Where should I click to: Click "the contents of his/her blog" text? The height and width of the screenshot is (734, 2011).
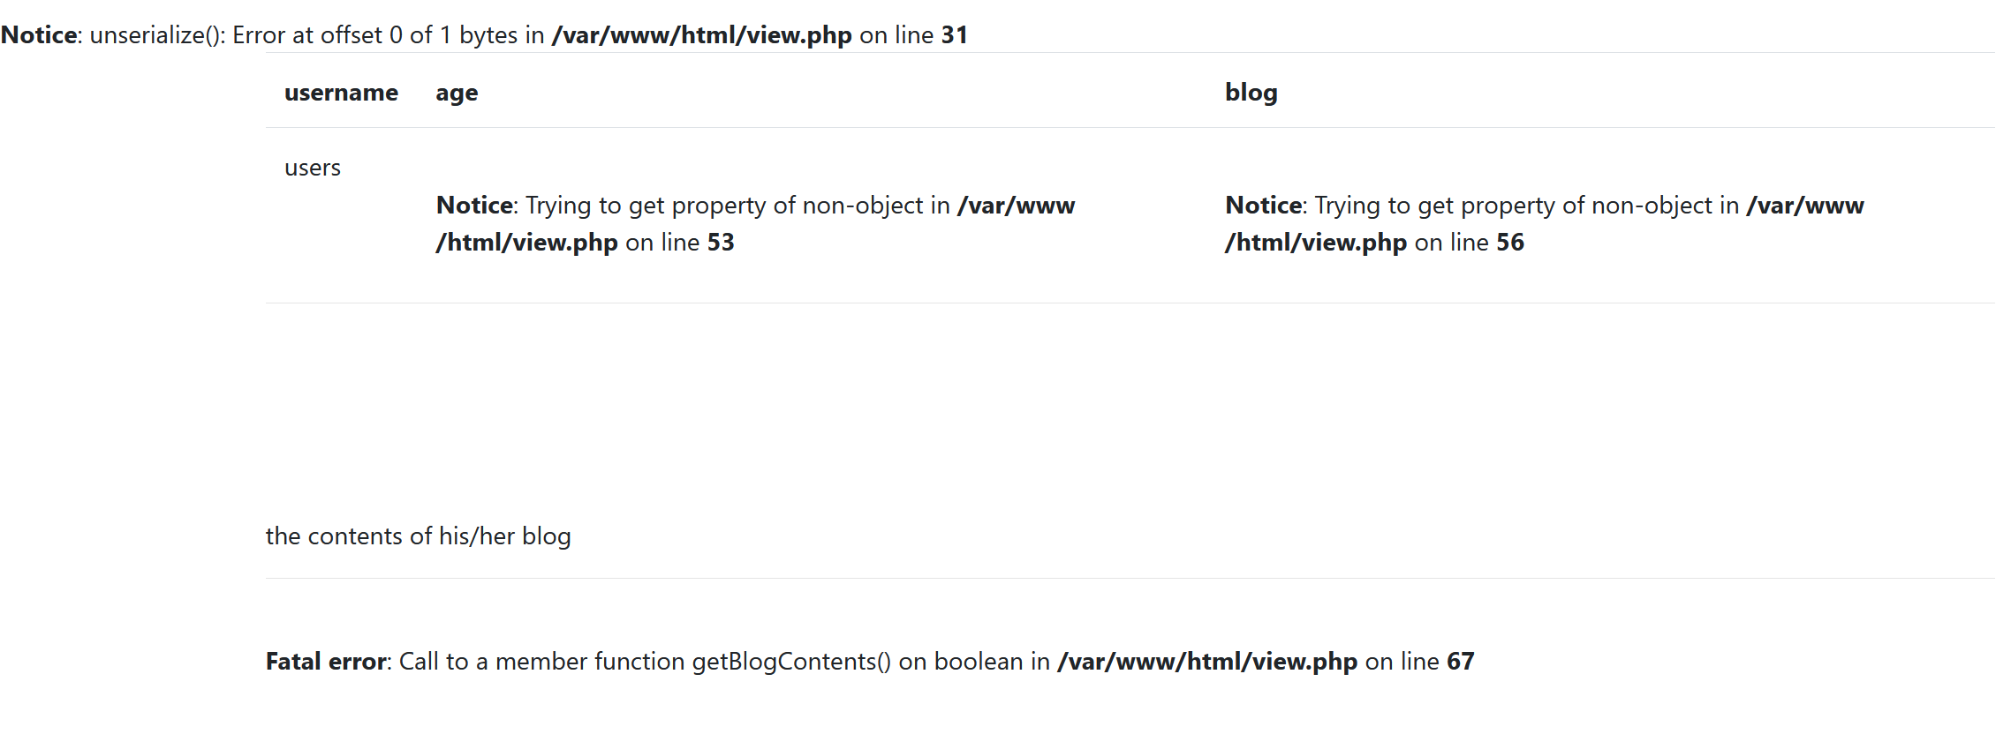(418, 536)
